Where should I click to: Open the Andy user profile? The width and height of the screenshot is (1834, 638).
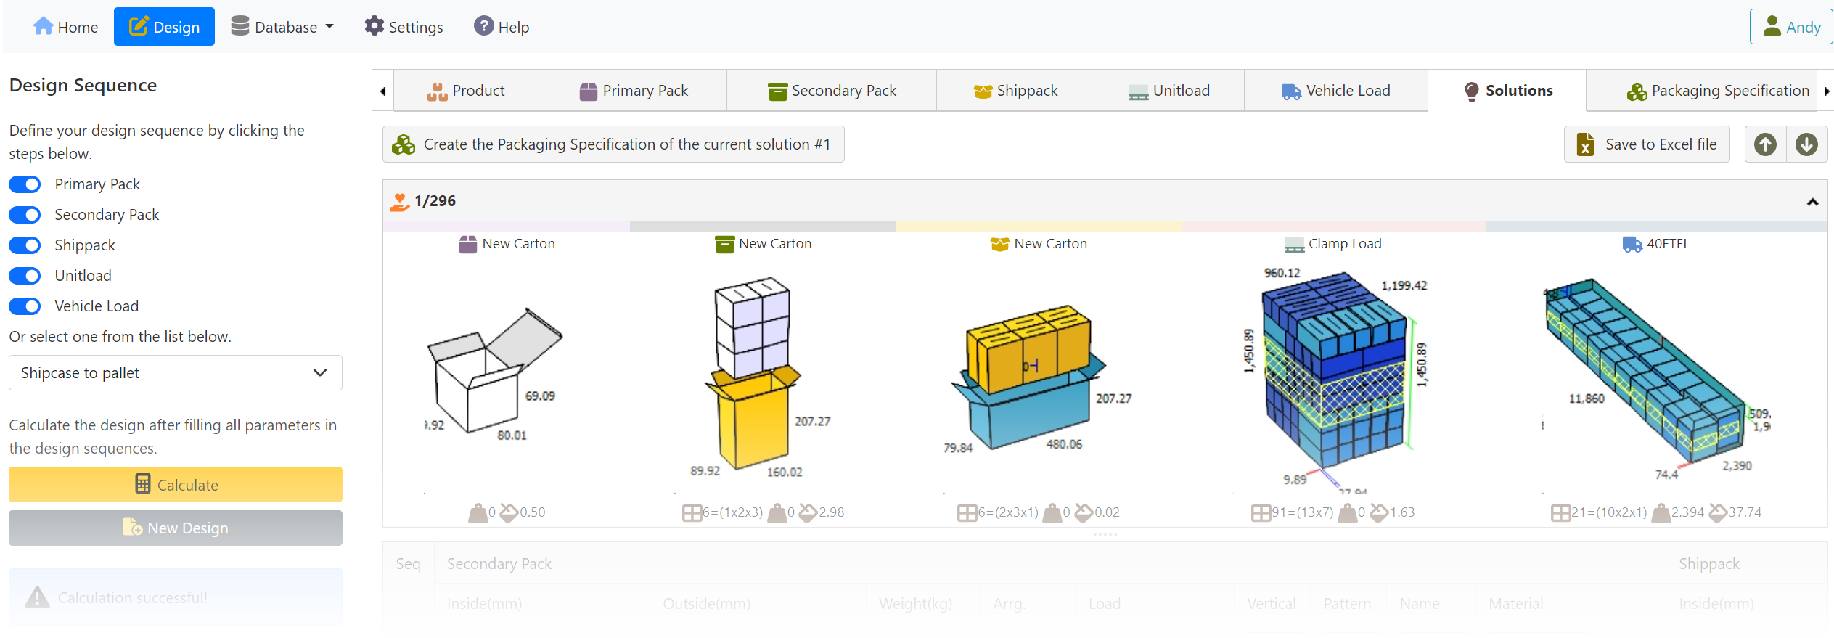click(x=1791, y=27)
